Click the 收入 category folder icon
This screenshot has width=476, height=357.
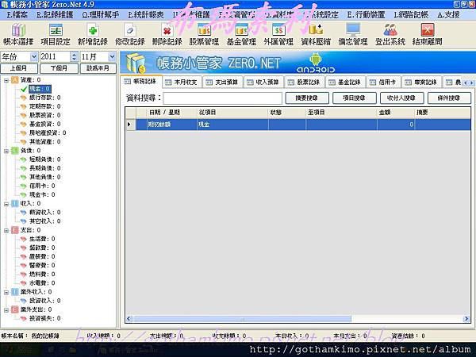14,203
